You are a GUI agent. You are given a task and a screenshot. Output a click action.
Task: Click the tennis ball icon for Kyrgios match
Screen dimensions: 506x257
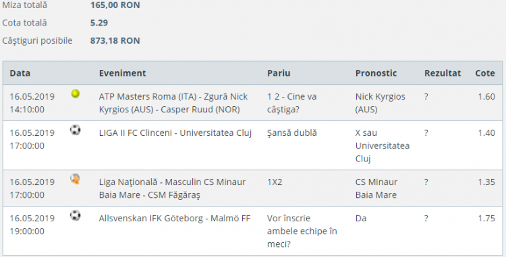[x=76, y=94]
